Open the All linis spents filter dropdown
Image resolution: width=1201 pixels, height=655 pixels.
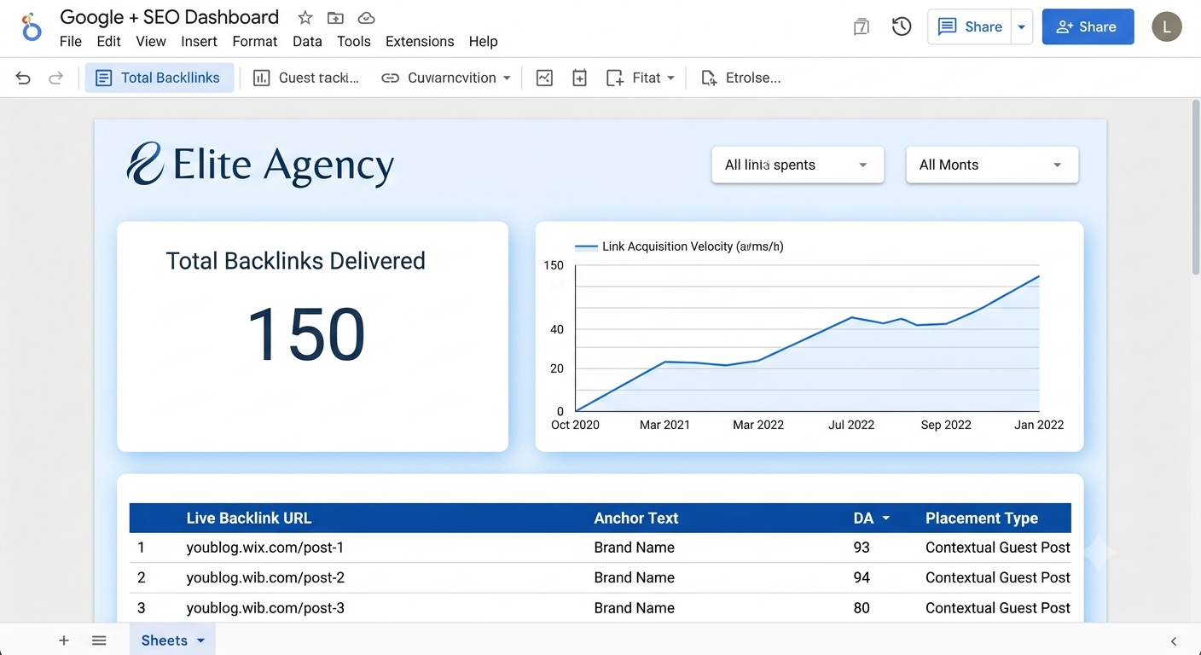tap(798, 165)
